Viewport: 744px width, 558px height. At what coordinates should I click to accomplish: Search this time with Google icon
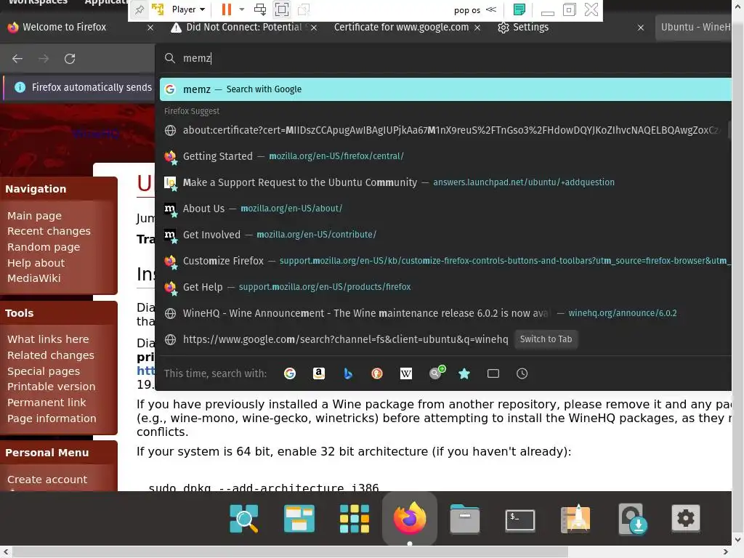pyautogui.click(x=289, y=373)
